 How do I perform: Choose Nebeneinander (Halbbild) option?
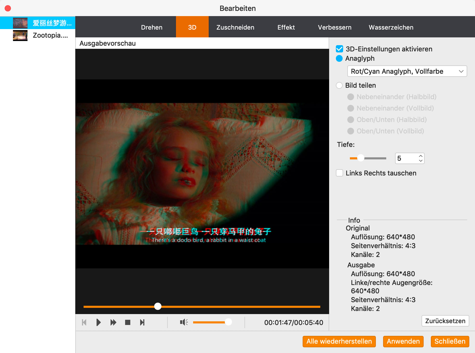(x=351, y=97)
